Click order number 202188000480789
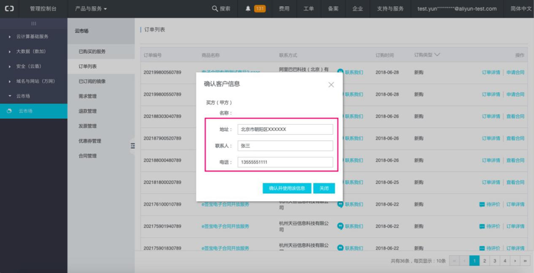The image size is (534, 273). coord(162,160)
